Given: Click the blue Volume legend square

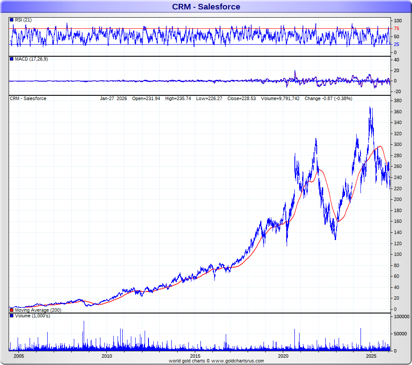Looking at the screenshot, I should (12, 316).
